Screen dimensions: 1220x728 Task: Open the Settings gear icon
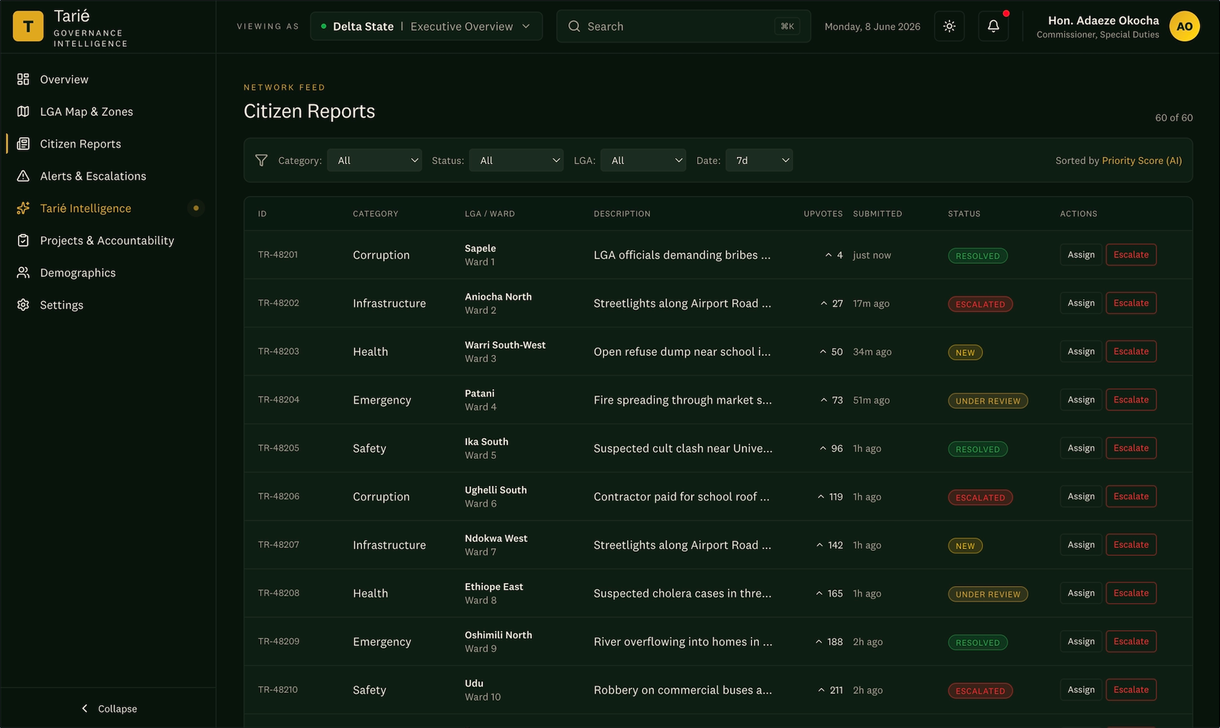(x=23, y=305)
